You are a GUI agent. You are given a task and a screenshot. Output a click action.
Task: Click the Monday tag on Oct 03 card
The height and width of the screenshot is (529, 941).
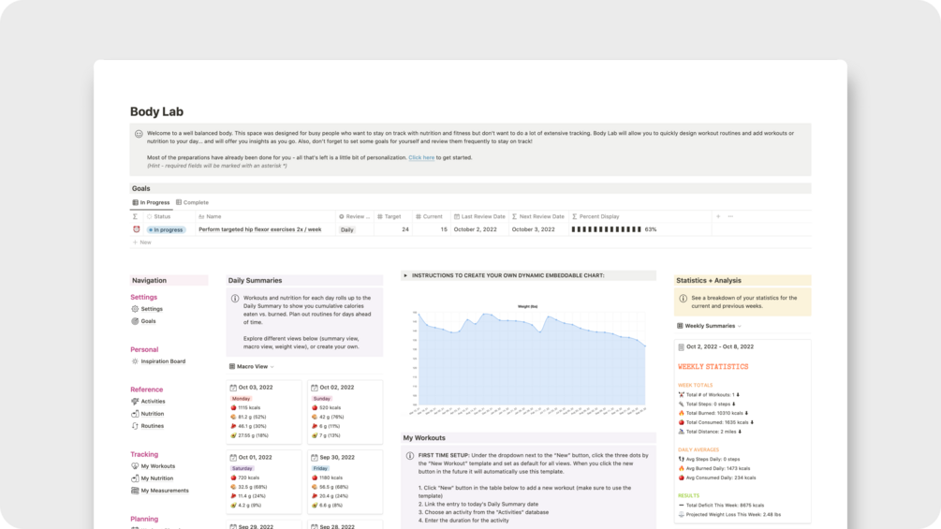tap(241, 398)
